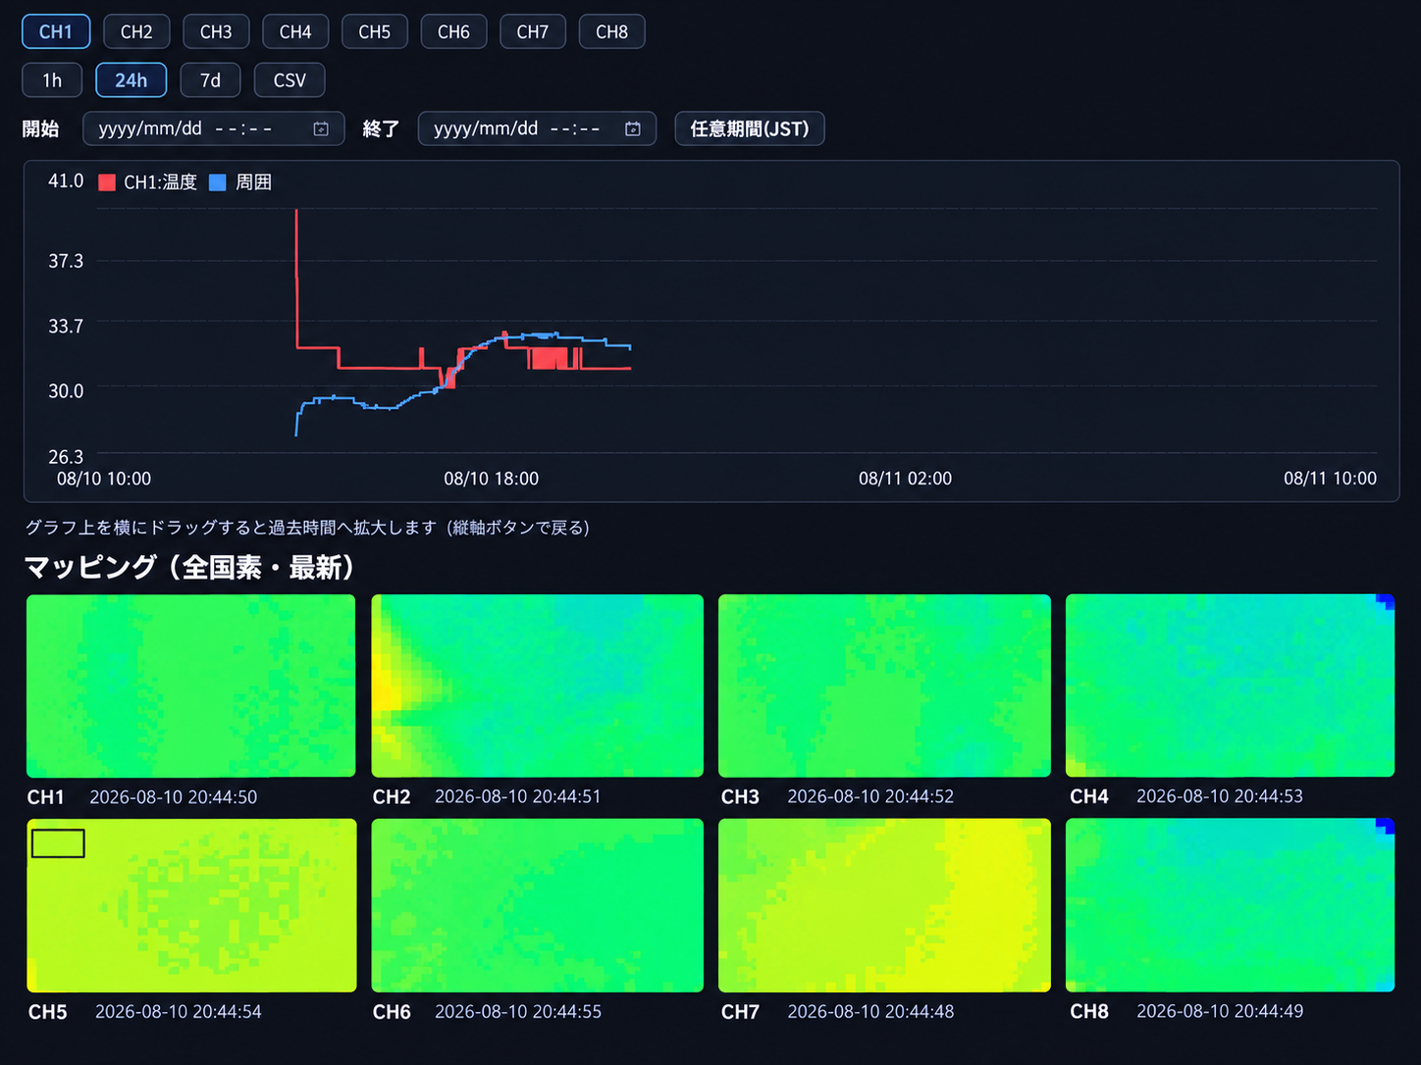Focus the 開始 start datetime field

(214, 128)
